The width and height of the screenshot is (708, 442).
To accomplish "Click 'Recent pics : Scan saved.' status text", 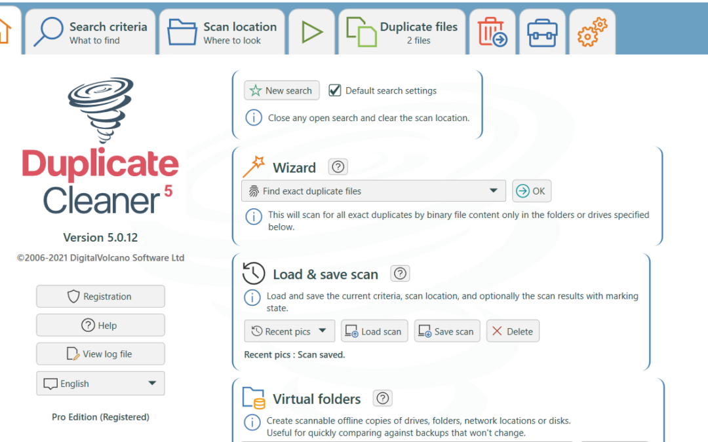I will (x=294, y=355).
